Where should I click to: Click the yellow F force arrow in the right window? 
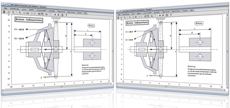click(x=150, y=76)
